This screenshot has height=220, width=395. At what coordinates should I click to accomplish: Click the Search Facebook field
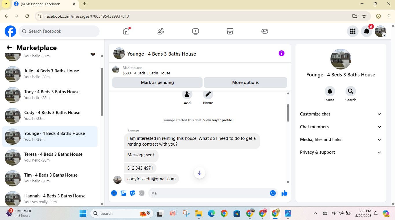[59, 31]
